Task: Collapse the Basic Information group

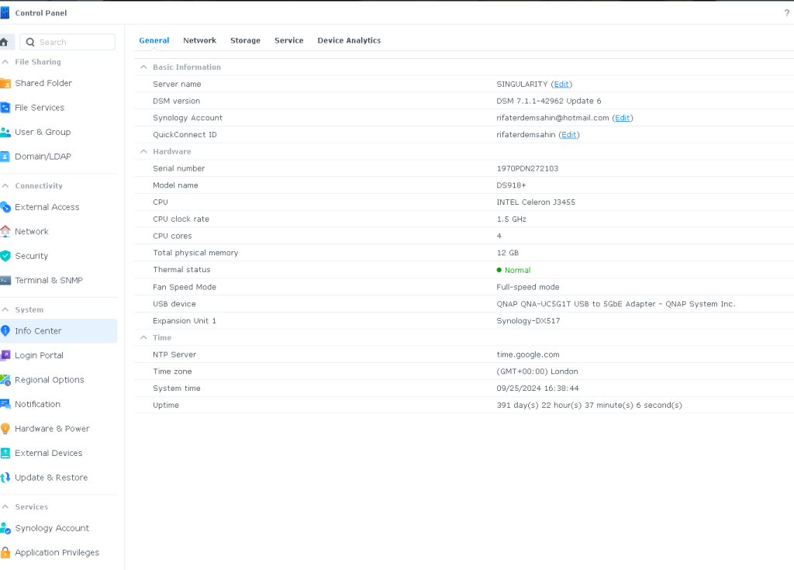Action: [143, 67]
